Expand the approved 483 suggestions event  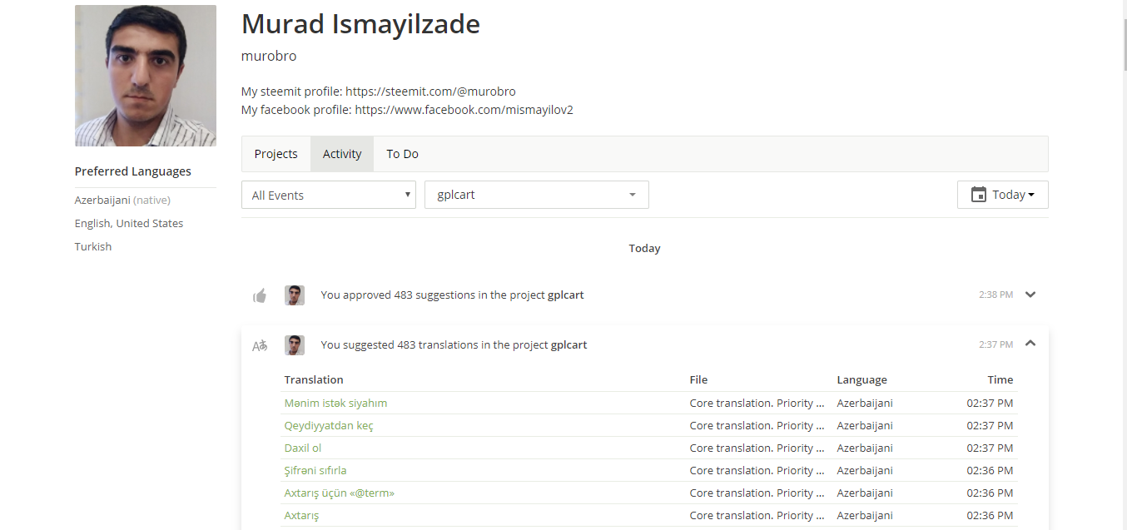point(1030,295)
